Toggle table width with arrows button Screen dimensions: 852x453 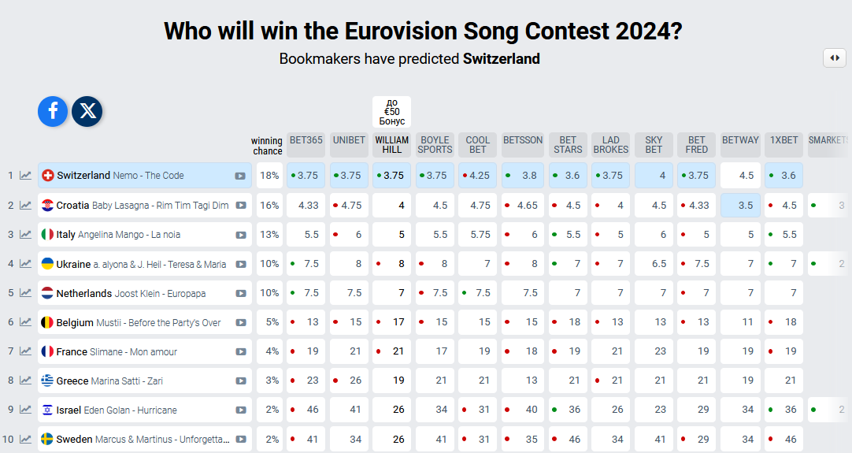[834, 58]
